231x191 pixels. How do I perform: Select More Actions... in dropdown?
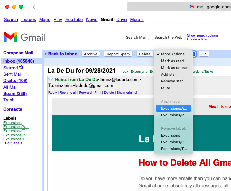173,54
